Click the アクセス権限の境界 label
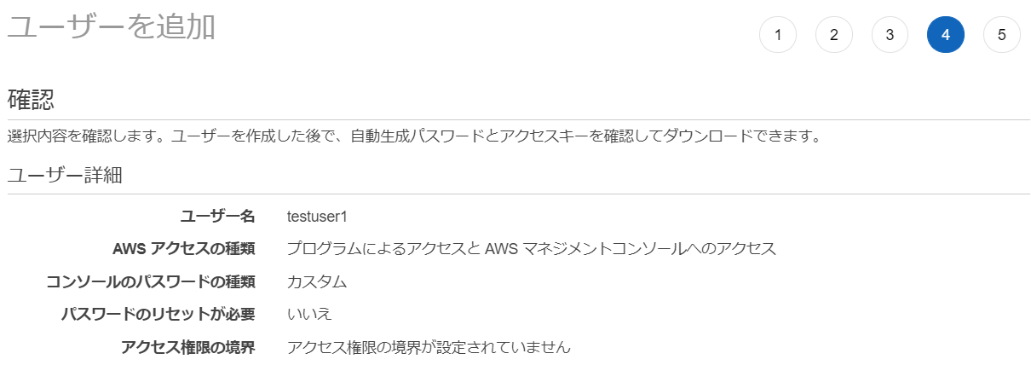 (188, 347)
